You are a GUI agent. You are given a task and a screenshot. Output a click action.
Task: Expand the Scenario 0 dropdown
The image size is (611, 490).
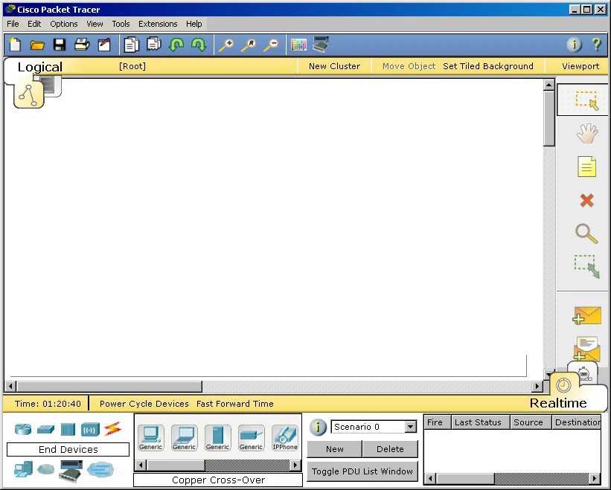[410, 427]
